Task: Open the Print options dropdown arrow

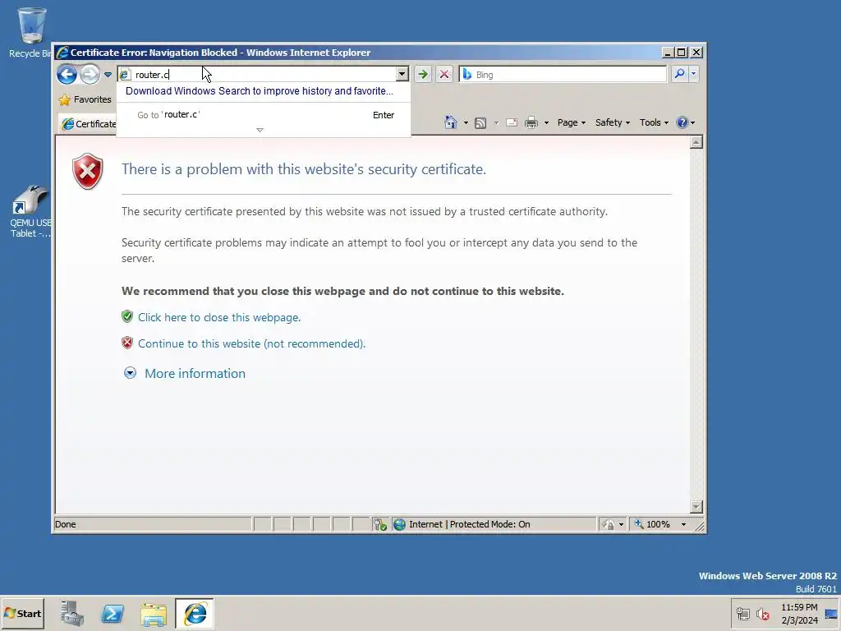Action: point(546,123)
